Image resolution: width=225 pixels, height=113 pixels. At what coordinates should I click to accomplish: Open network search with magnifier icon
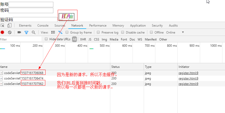tap(34, 33)
